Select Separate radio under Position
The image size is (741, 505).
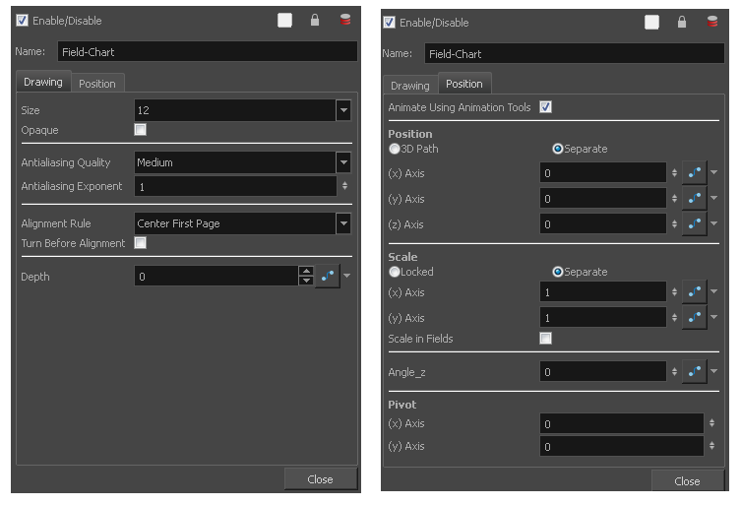558,149
